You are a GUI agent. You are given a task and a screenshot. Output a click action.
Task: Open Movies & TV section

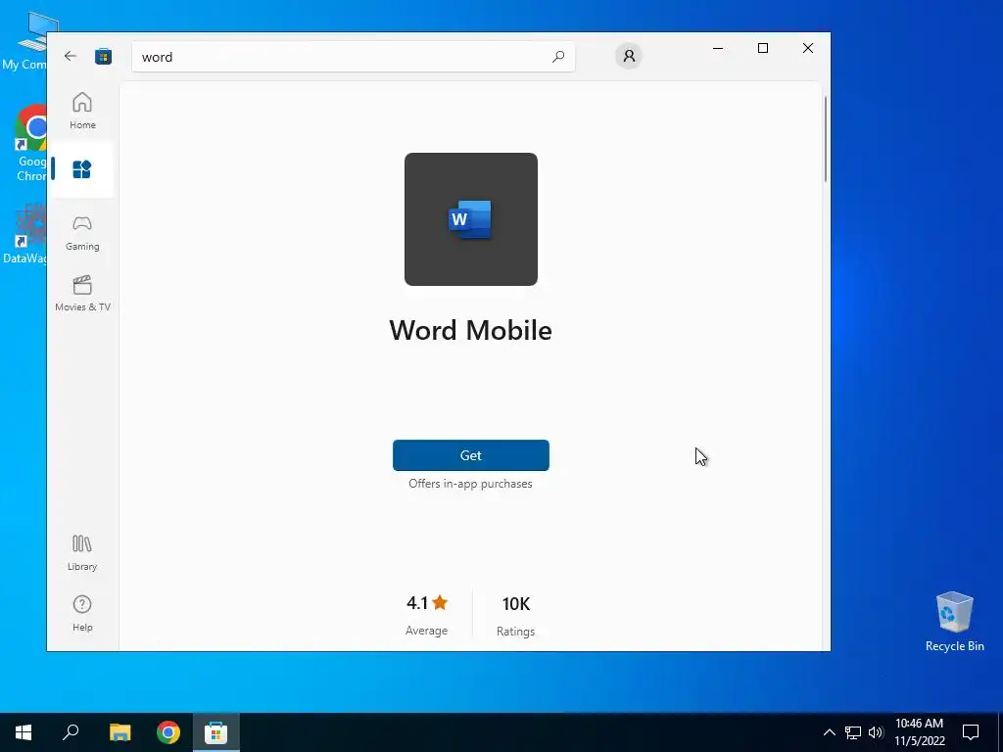(x=82, y=294)
